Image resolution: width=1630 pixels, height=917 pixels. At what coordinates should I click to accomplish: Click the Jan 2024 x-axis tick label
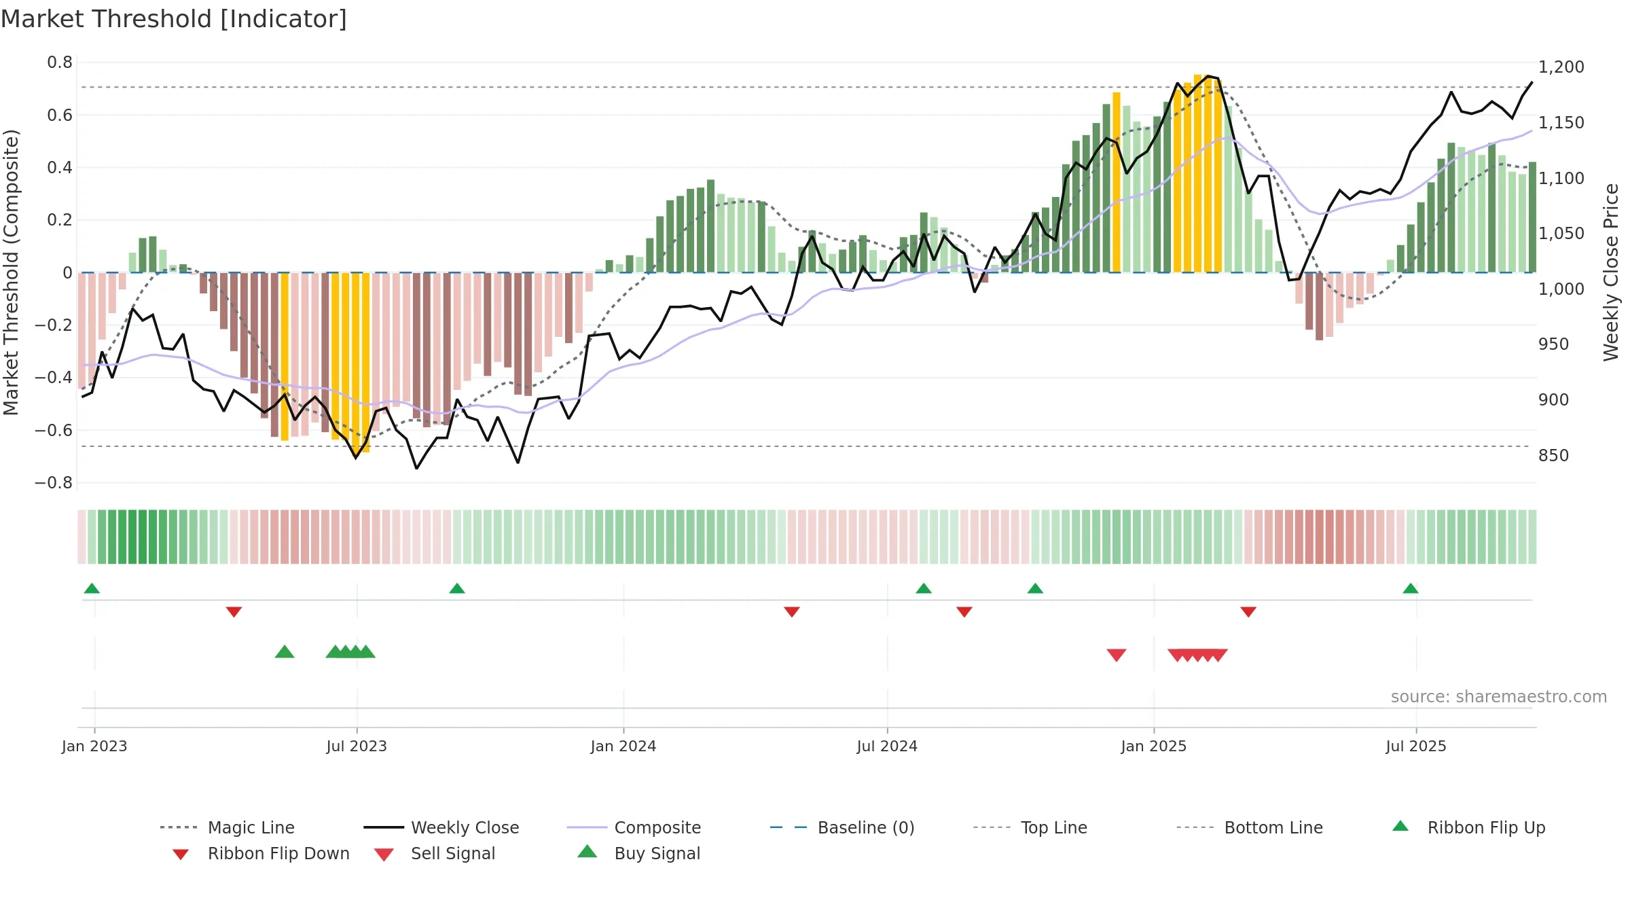623,747
